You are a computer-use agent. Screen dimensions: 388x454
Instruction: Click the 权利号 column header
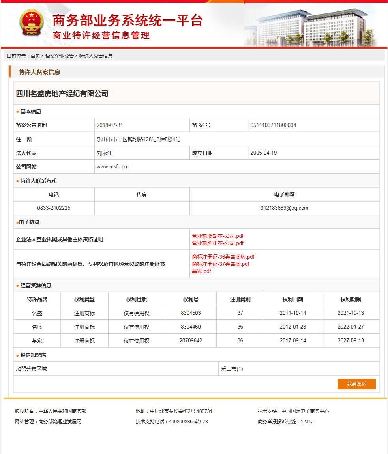(x=191, y=299)
